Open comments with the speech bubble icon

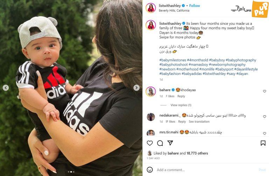click(160, 143)
